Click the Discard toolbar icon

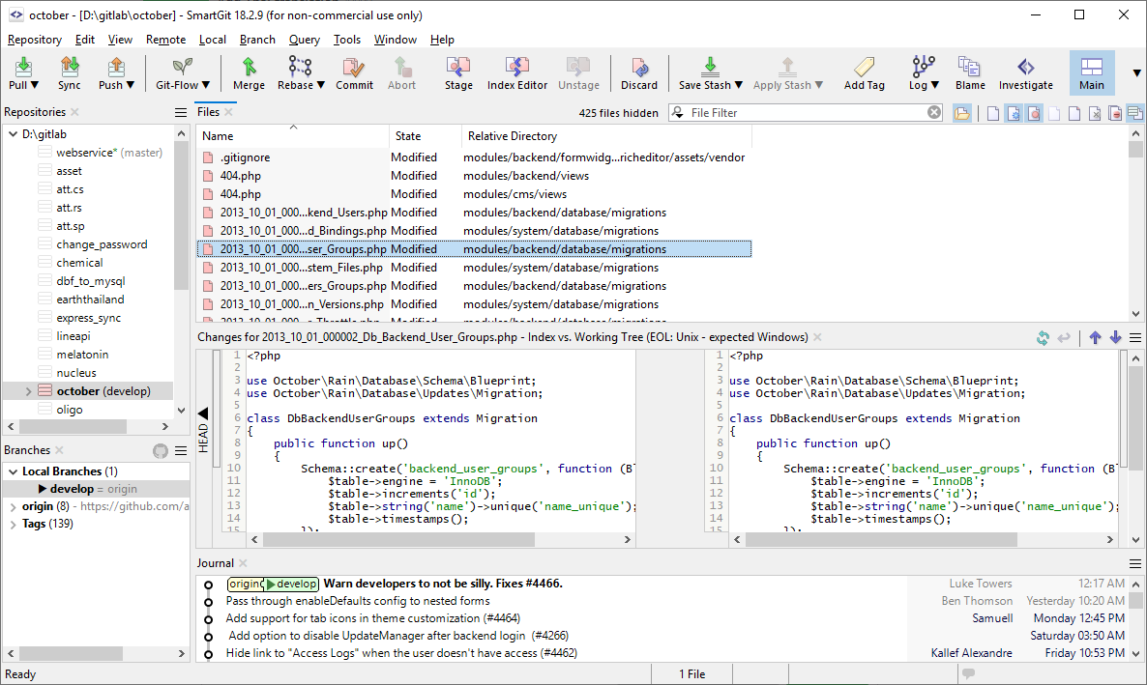pos(639,67)
